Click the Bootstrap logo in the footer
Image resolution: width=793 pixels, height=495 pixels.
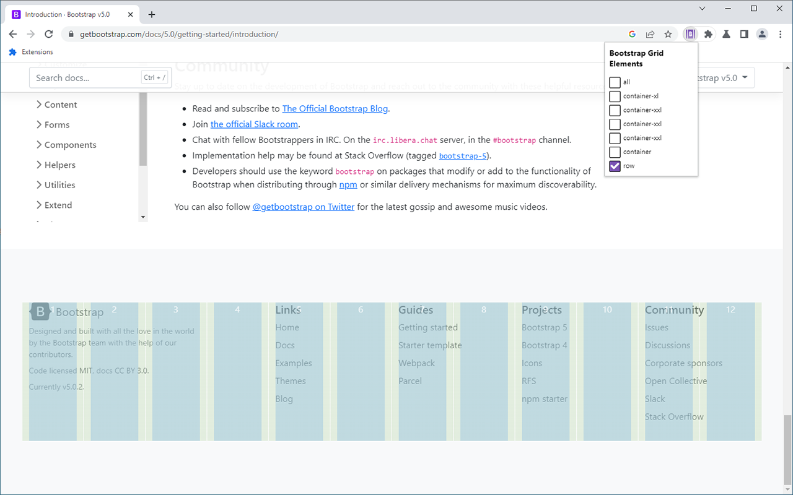coord(40,312)
